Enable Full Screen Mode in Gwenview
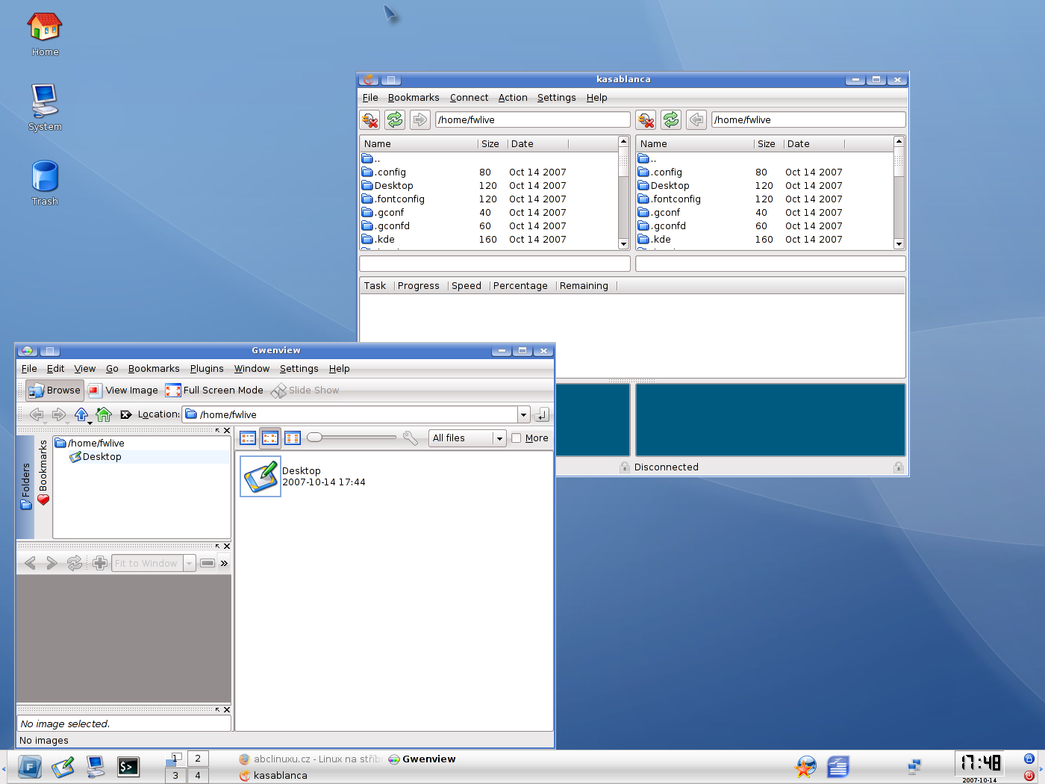 coord(214,391)
